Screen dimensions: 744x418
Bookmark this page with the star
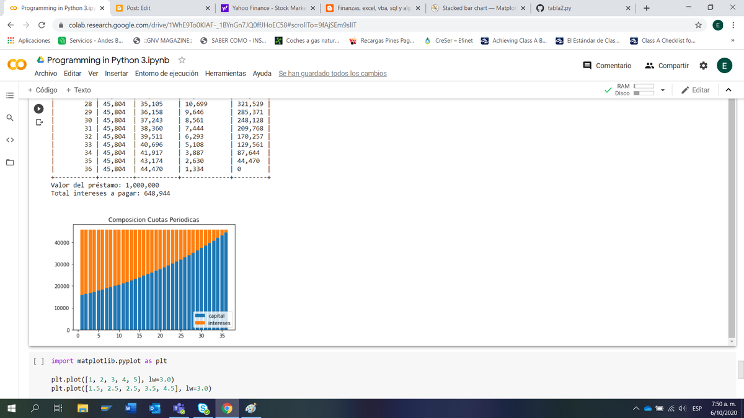pyautogui.click(x=699, y=25)
